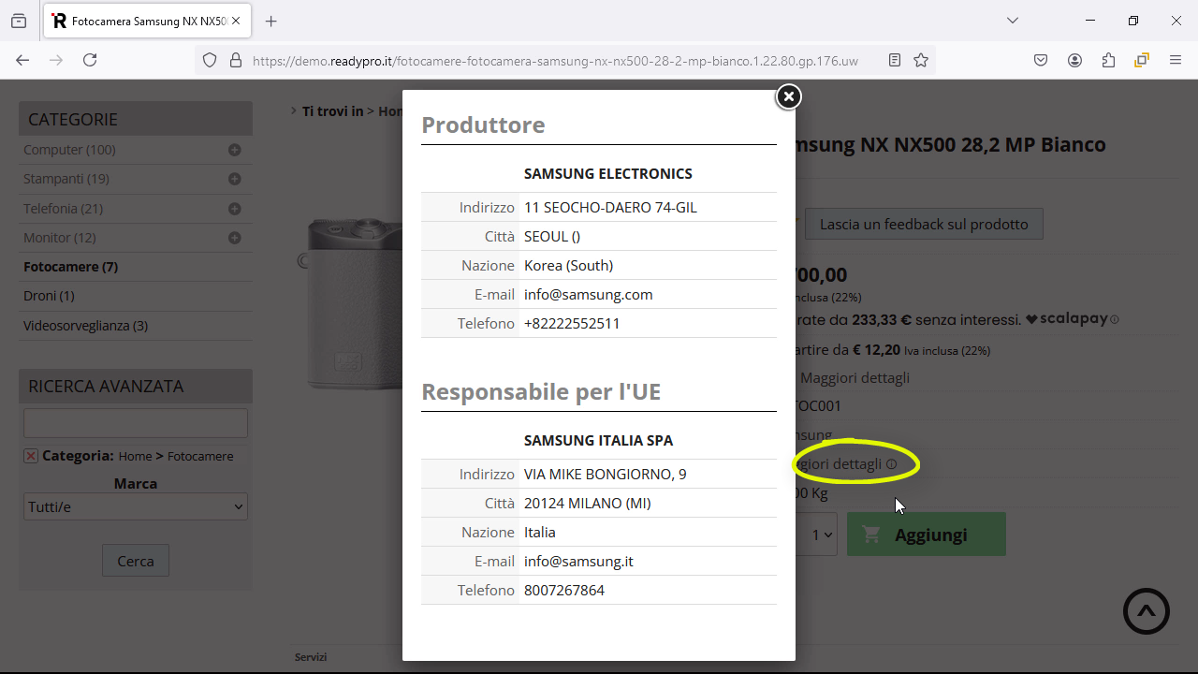
Task: Open the Pocket save icon
Action: click(x=1041, y=60)
